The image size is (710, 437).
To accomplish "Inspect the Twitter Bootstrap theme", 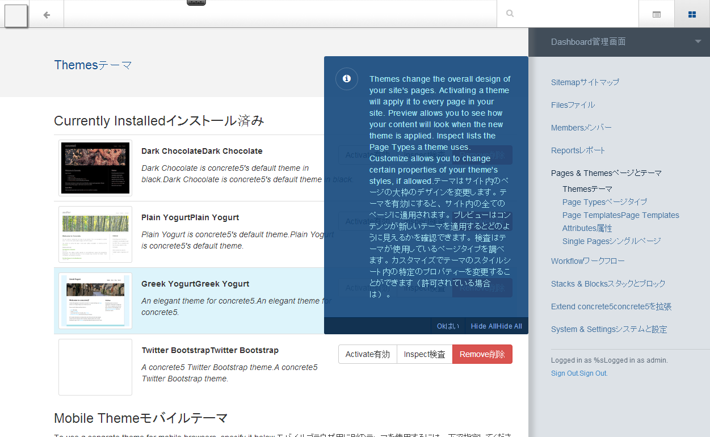I will click(x=425, y=354).
